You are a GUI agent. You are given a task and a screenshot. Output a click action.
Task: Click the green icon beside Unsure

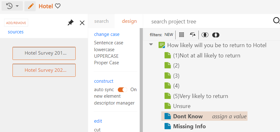(x=167, y=106)
